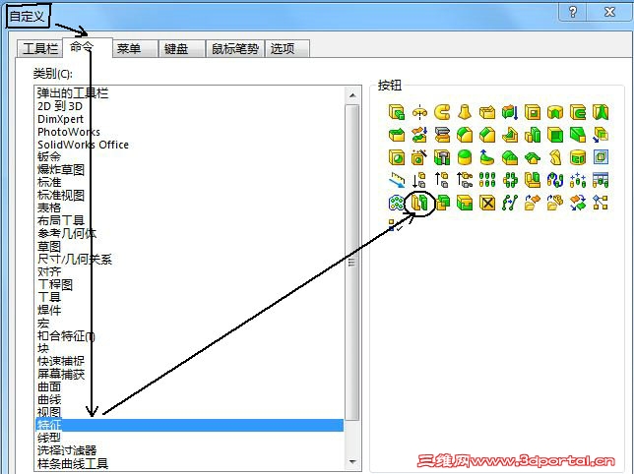Pick the Rib feature icon
Viewport: 634px width, 474px height.
tap(510, 135)
